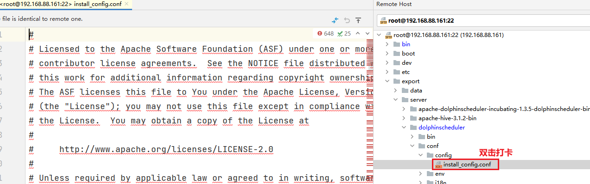Click the line 'the License. You may obtain'
The width and height of the screenshot is (590, 184).
tap(169, 121)
